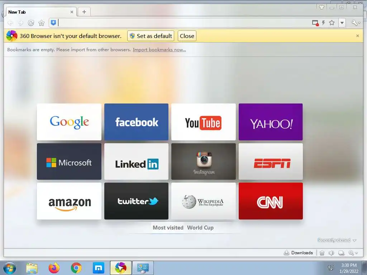The image size is (367, 275).
Task: Click the taskbar clock showing 3:30 PM
Action: 349,268
